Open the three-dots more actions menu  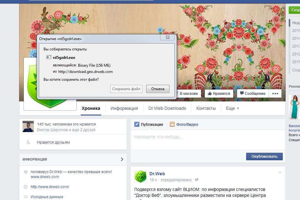pyautogui.click(x=275, y=94)
